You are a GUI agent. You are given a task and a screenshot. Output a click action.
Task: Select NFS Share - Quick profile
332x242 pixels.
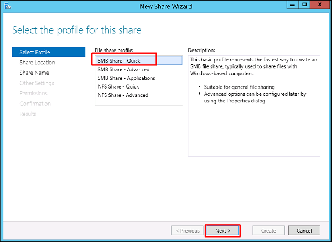click(118, 86)
